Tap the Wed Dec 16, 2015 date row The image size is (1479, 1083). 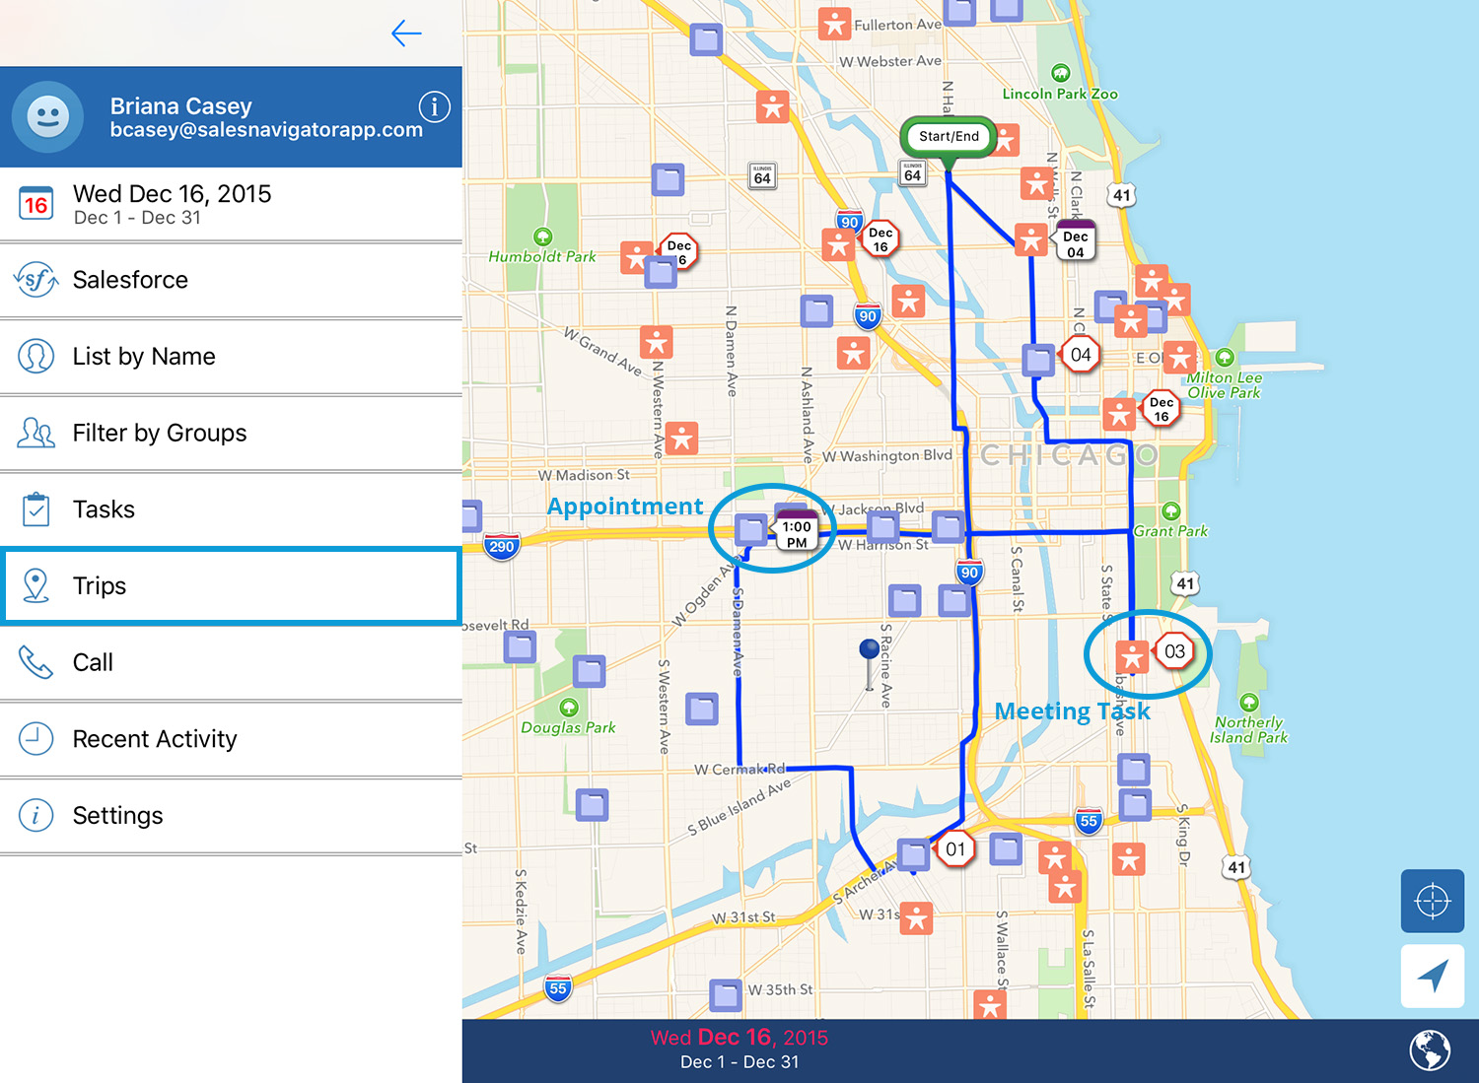point(231,204)
